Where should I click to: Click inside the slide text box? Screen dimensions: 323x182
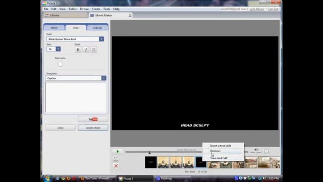(x=76, y=97)
